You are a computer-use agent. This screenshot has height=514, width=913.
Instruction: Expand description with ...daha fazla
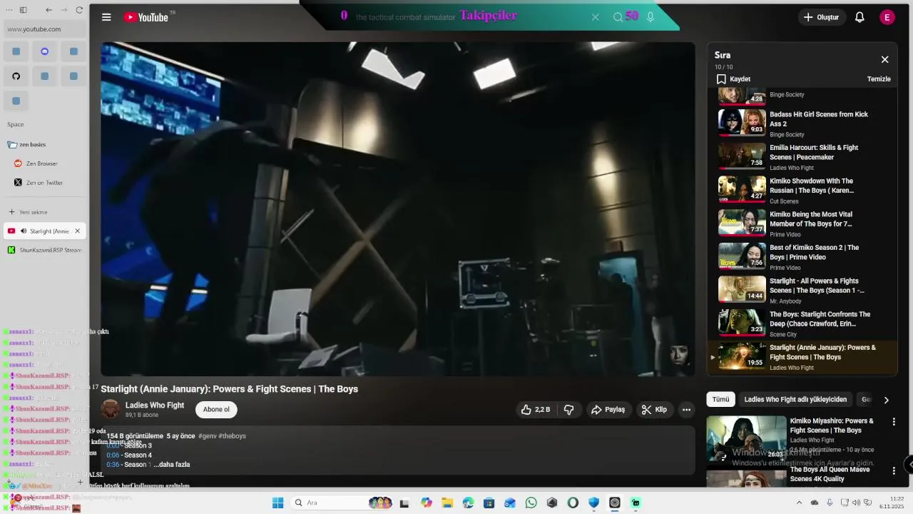point(172,465)
